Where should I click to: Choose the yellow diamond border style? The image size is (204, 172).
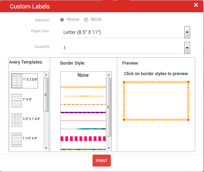tap(83, 87)
